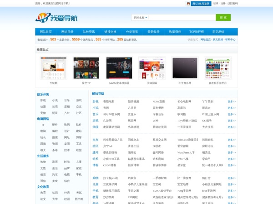This screenshot has width=273, height=204.
Task: Go to 网站目录 in navigation bar
Action: pos(67,32)
